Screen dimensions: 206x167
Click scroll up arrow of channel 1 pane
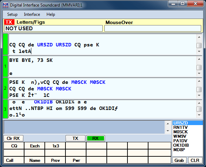(199, 59)
